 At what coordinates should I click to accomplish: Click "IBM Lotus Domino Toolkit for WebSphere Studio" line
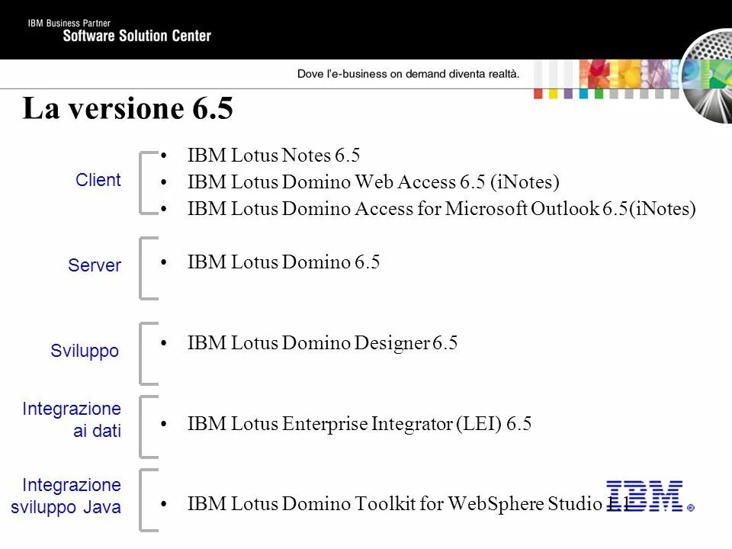[409, 504]
